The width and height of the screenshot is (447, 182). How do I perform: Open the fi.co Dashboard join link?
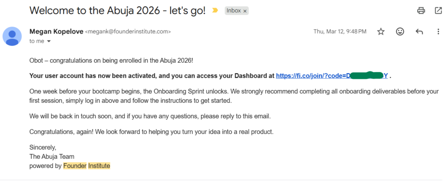[332, 76]
